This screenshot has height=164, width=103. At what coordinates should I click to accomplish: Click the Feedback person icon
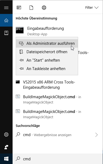click(6, 147)
